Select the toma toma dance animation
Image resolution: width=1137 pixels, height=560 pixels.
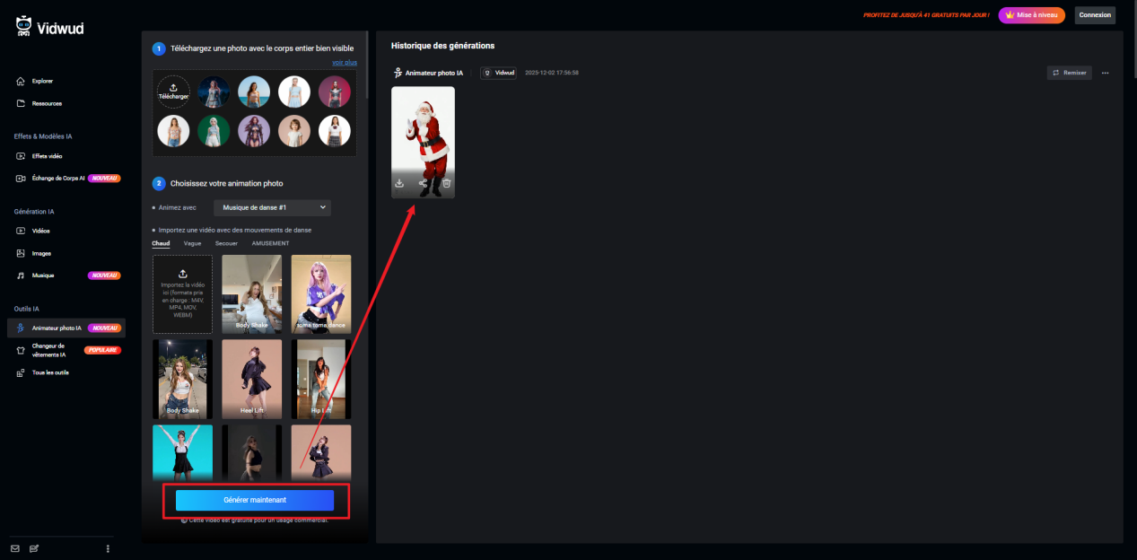320,294
